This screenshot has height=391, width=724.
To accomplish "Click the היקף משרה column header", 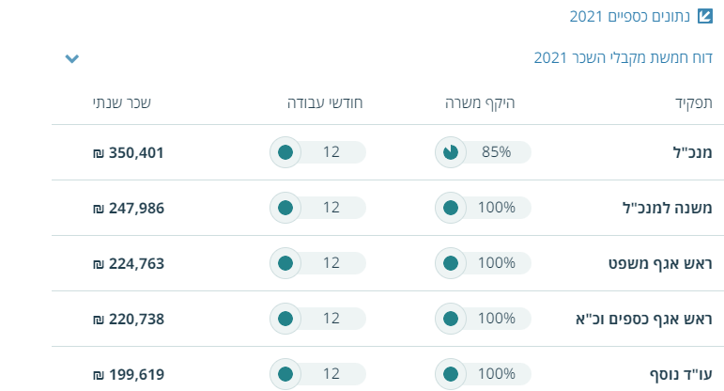I will (480, 102).
